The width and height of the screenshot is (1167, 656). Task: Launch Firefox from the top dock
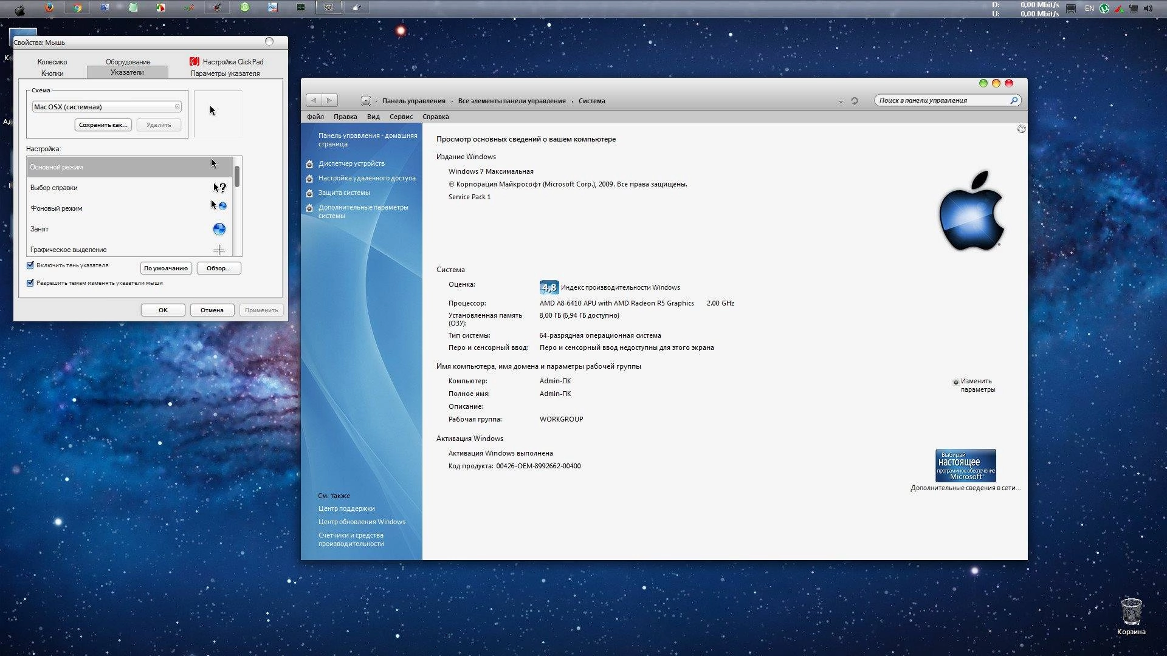click(49, 8)
